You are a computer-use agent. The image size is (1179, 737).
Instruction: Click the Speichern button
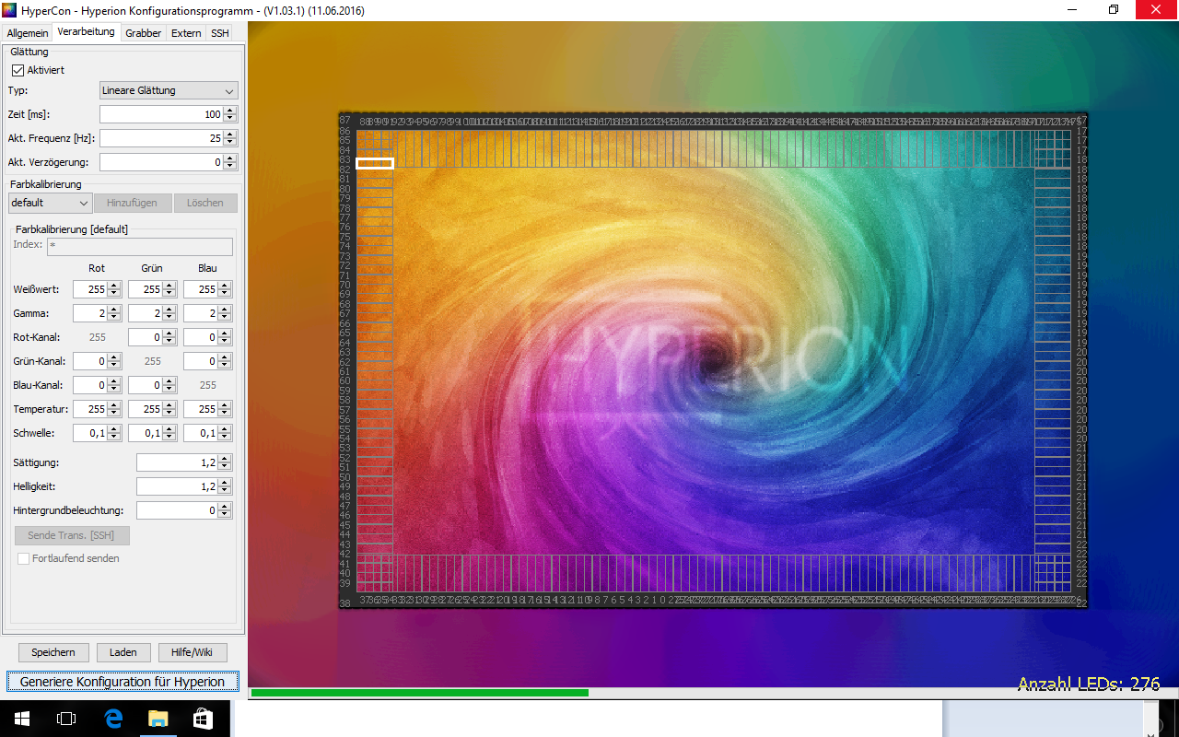pyautogui.click(x=53, y=652)
